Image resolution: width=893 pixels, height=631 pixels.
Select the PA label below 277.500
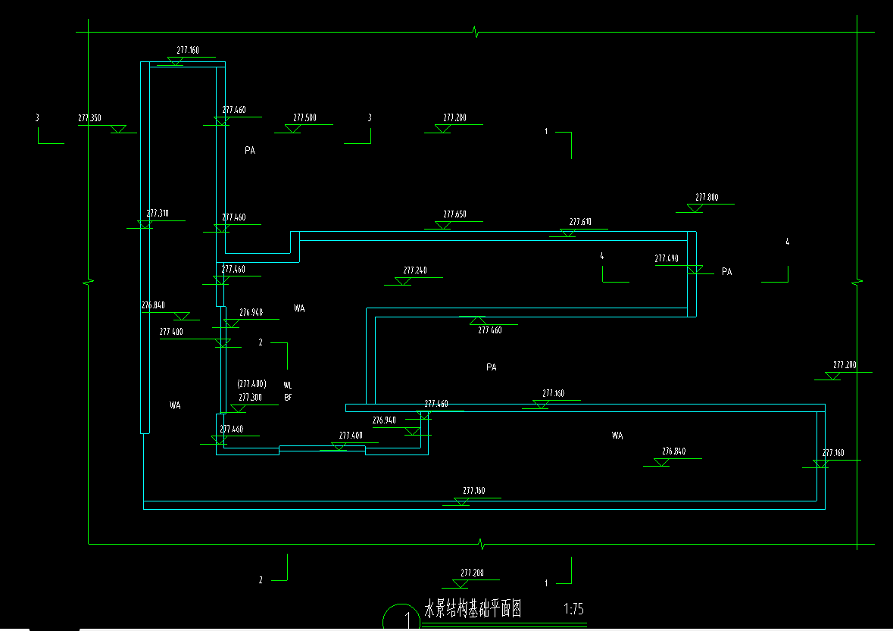click(250, 150)
